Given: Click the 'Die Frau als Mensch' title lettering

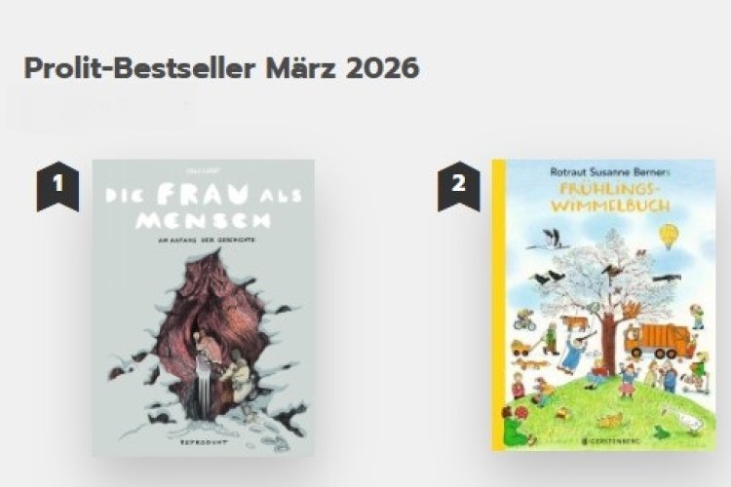Looking at the screenshot, I should click(204, 207).
